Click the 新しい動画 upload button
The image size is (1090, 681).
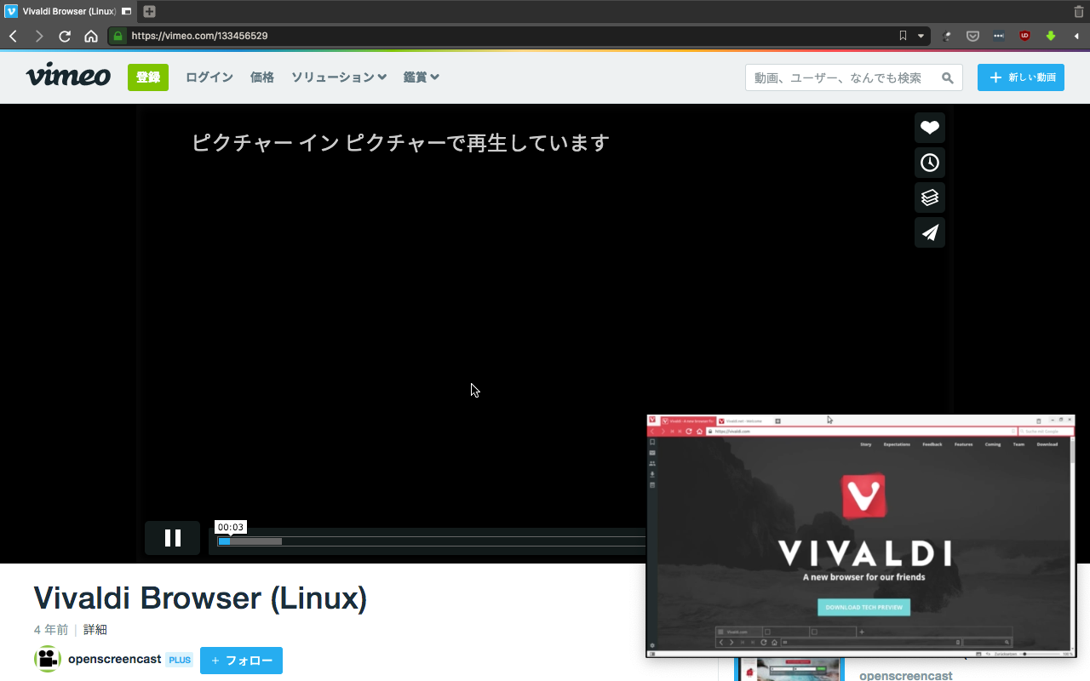point(1021,77)
